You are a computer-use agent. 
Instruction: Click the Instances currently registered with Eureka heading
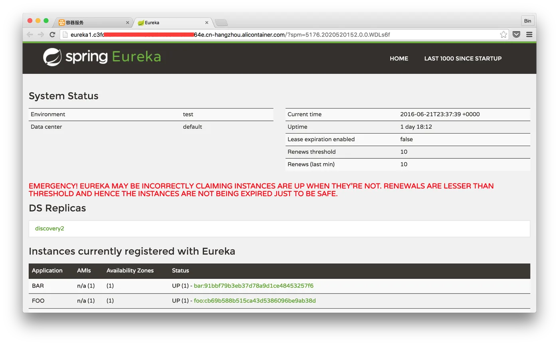(x=132, y=251)
